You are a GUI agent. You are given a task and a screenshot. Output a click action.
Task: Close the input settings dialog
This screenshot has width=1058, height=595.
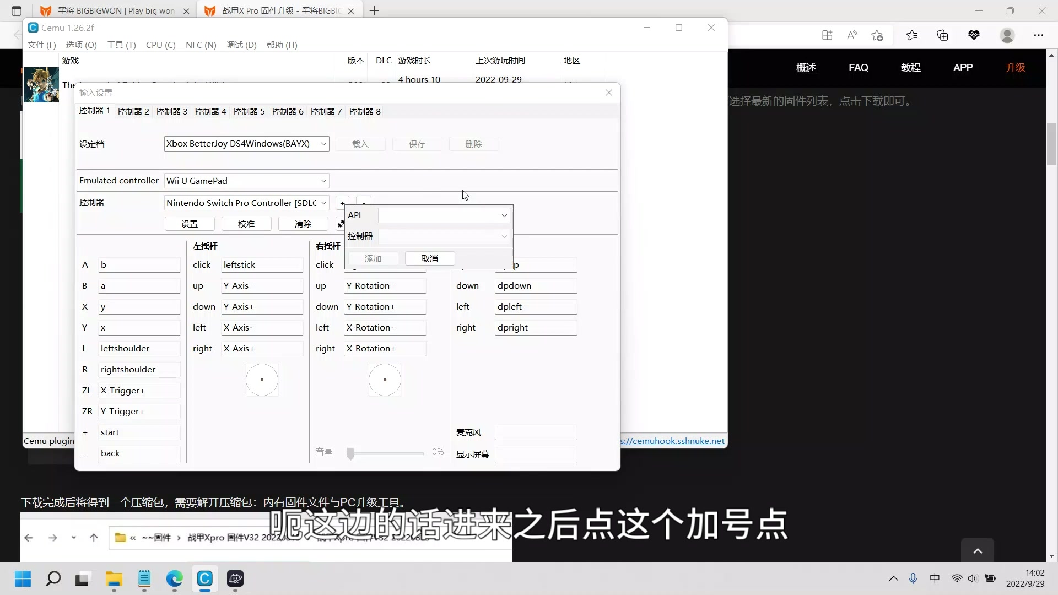click(x=609, y=93)
